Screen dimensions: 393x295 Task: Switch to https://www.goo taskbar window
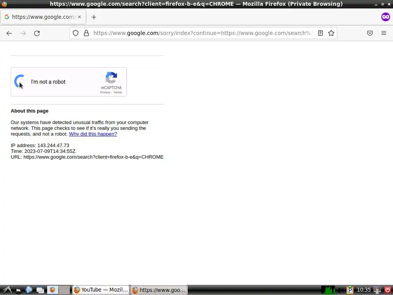(x=159, y=290)
